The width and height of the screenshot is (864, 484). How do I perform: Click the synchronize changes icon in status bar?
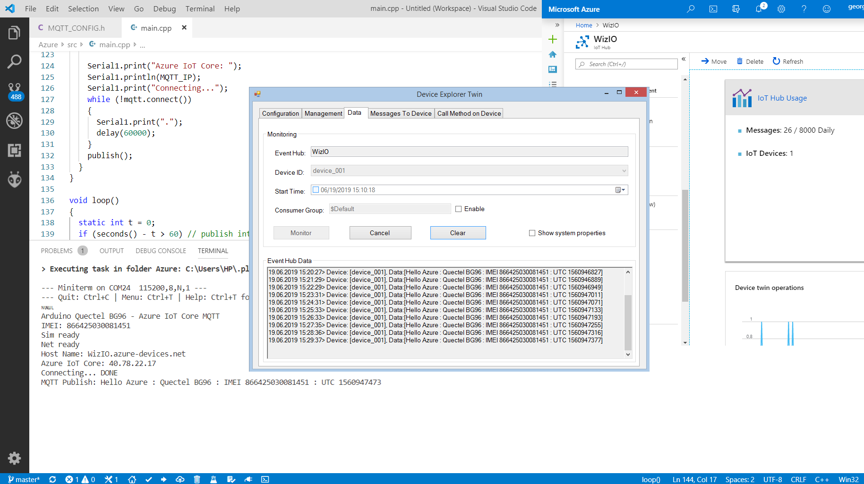(52, 479)
